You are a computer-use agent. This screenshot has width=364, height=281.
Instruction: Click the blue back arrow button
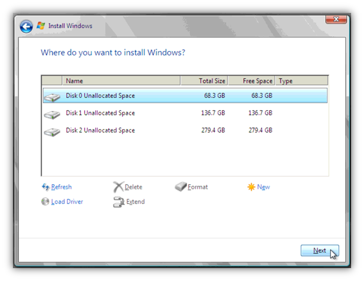26,26
